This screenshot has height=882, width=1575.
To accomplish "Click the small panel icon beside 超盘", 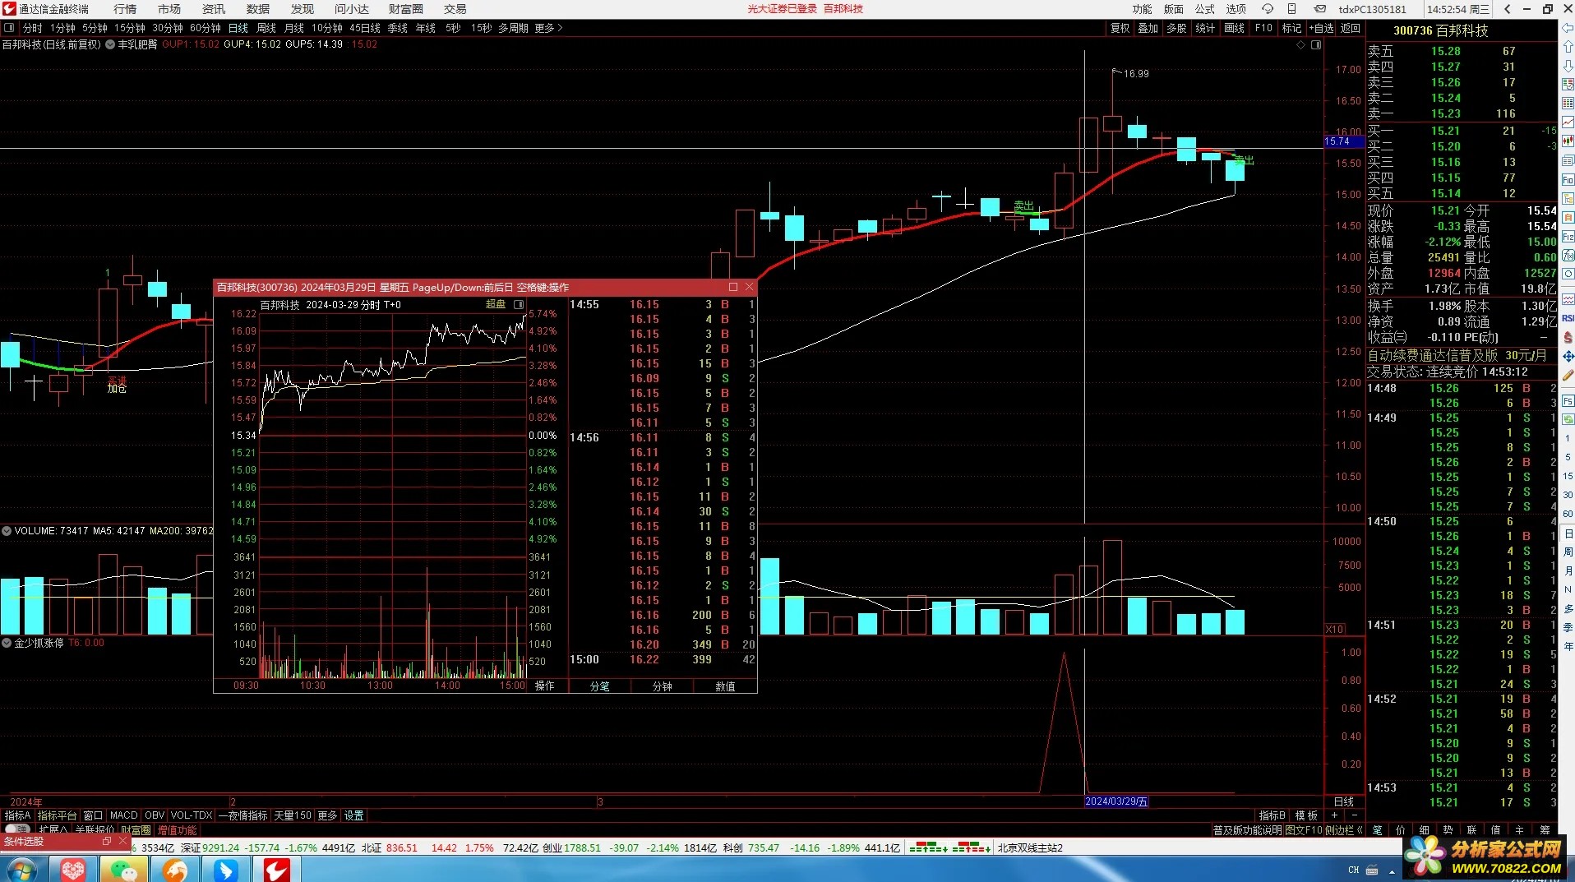I will [519, 304].
